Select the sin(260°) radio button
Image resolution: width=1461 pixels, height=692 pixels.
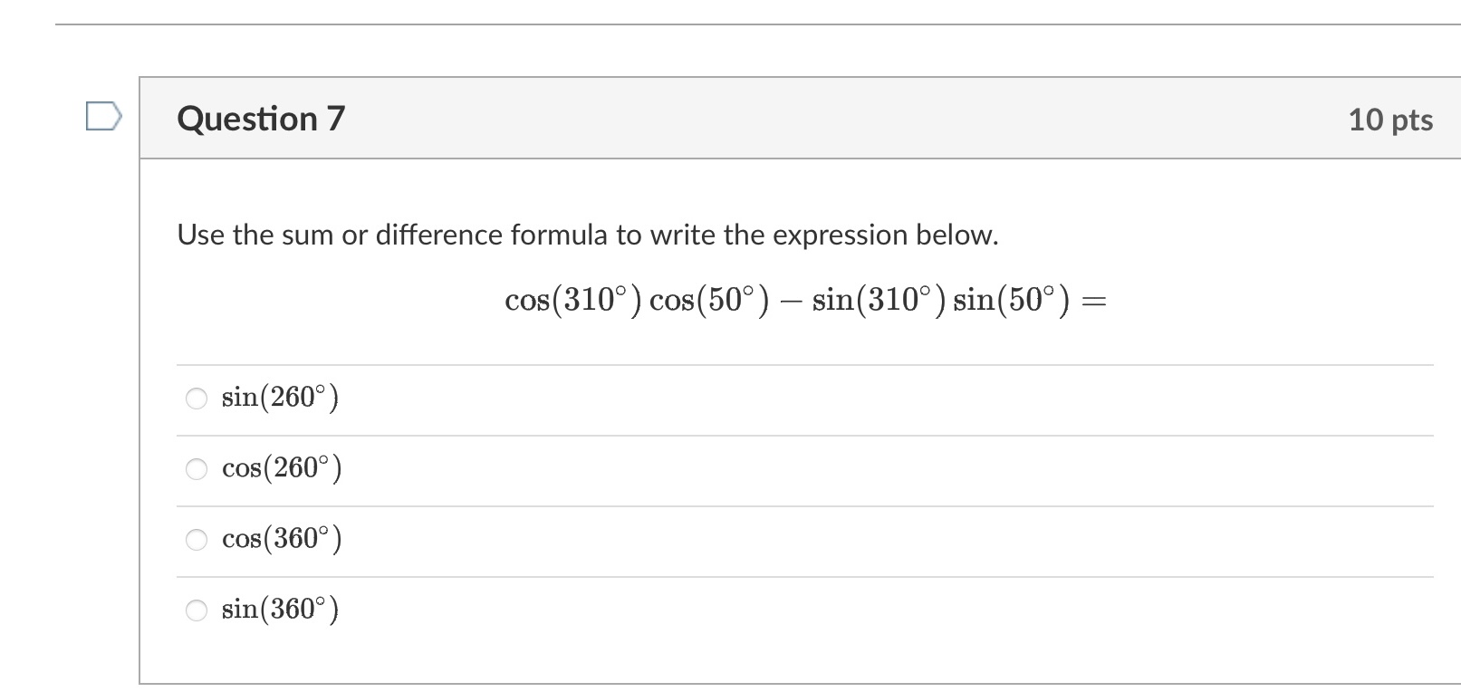(196, 398)
